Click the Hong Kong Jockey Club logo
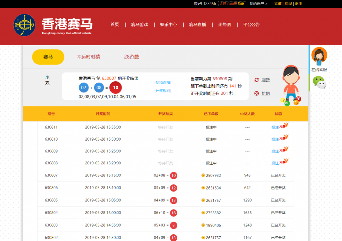This screenshot has height=241, width=342. (24, 25)
